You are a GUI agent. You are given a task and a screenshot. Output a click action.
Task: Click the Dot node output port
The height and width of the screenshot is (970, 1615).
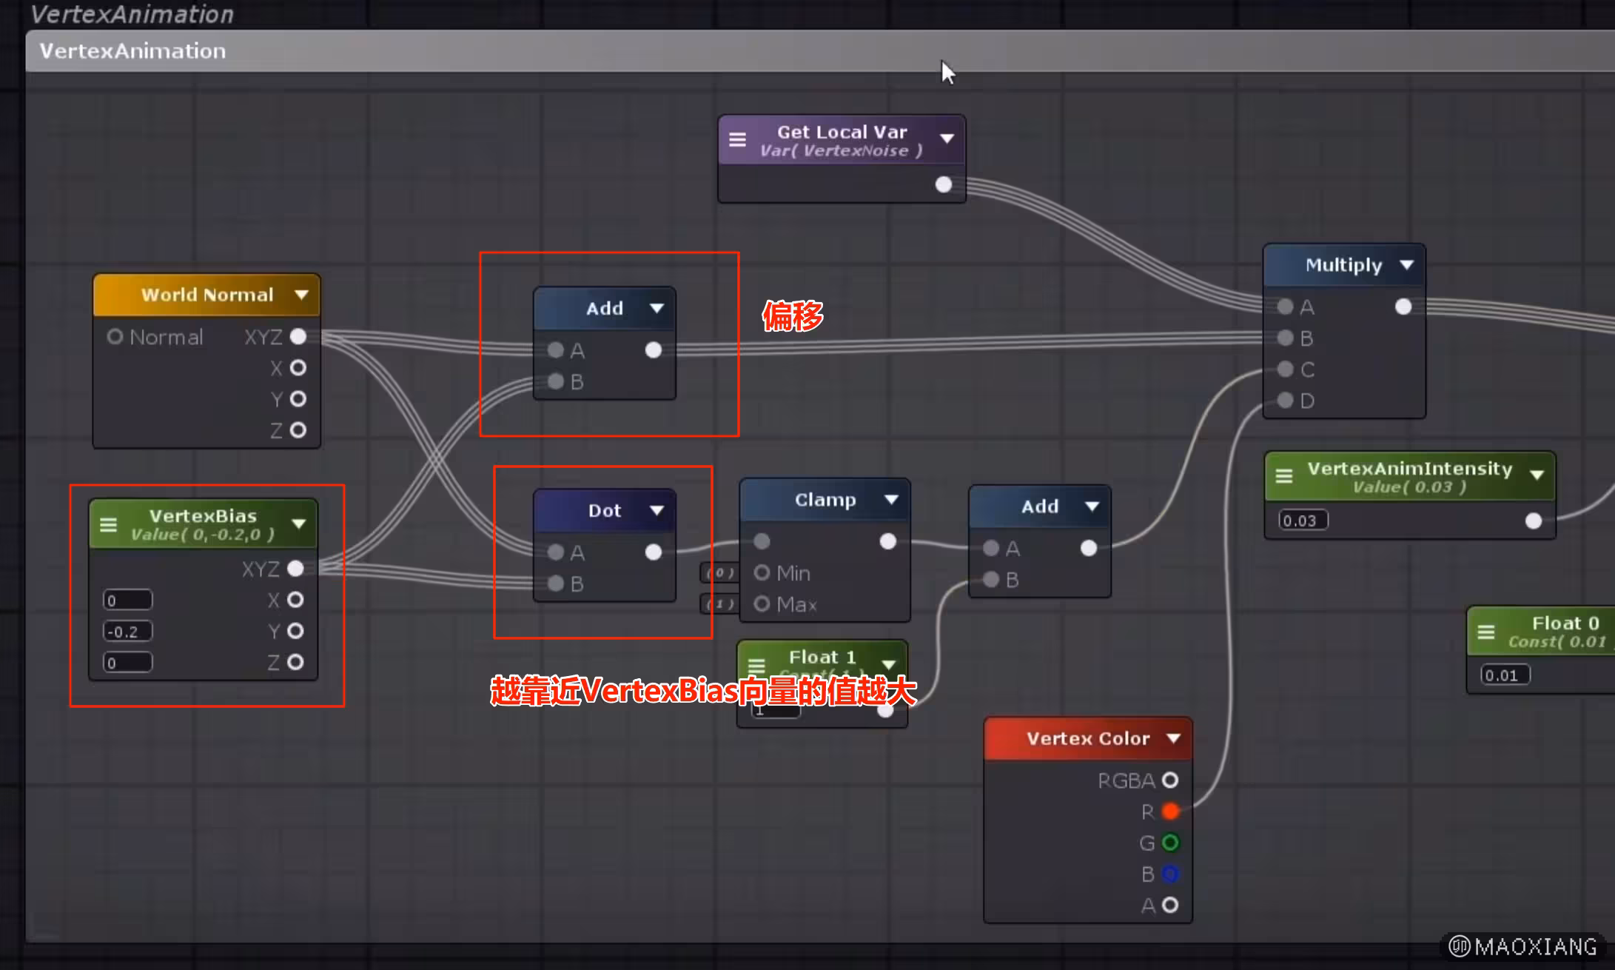point(653,552)
